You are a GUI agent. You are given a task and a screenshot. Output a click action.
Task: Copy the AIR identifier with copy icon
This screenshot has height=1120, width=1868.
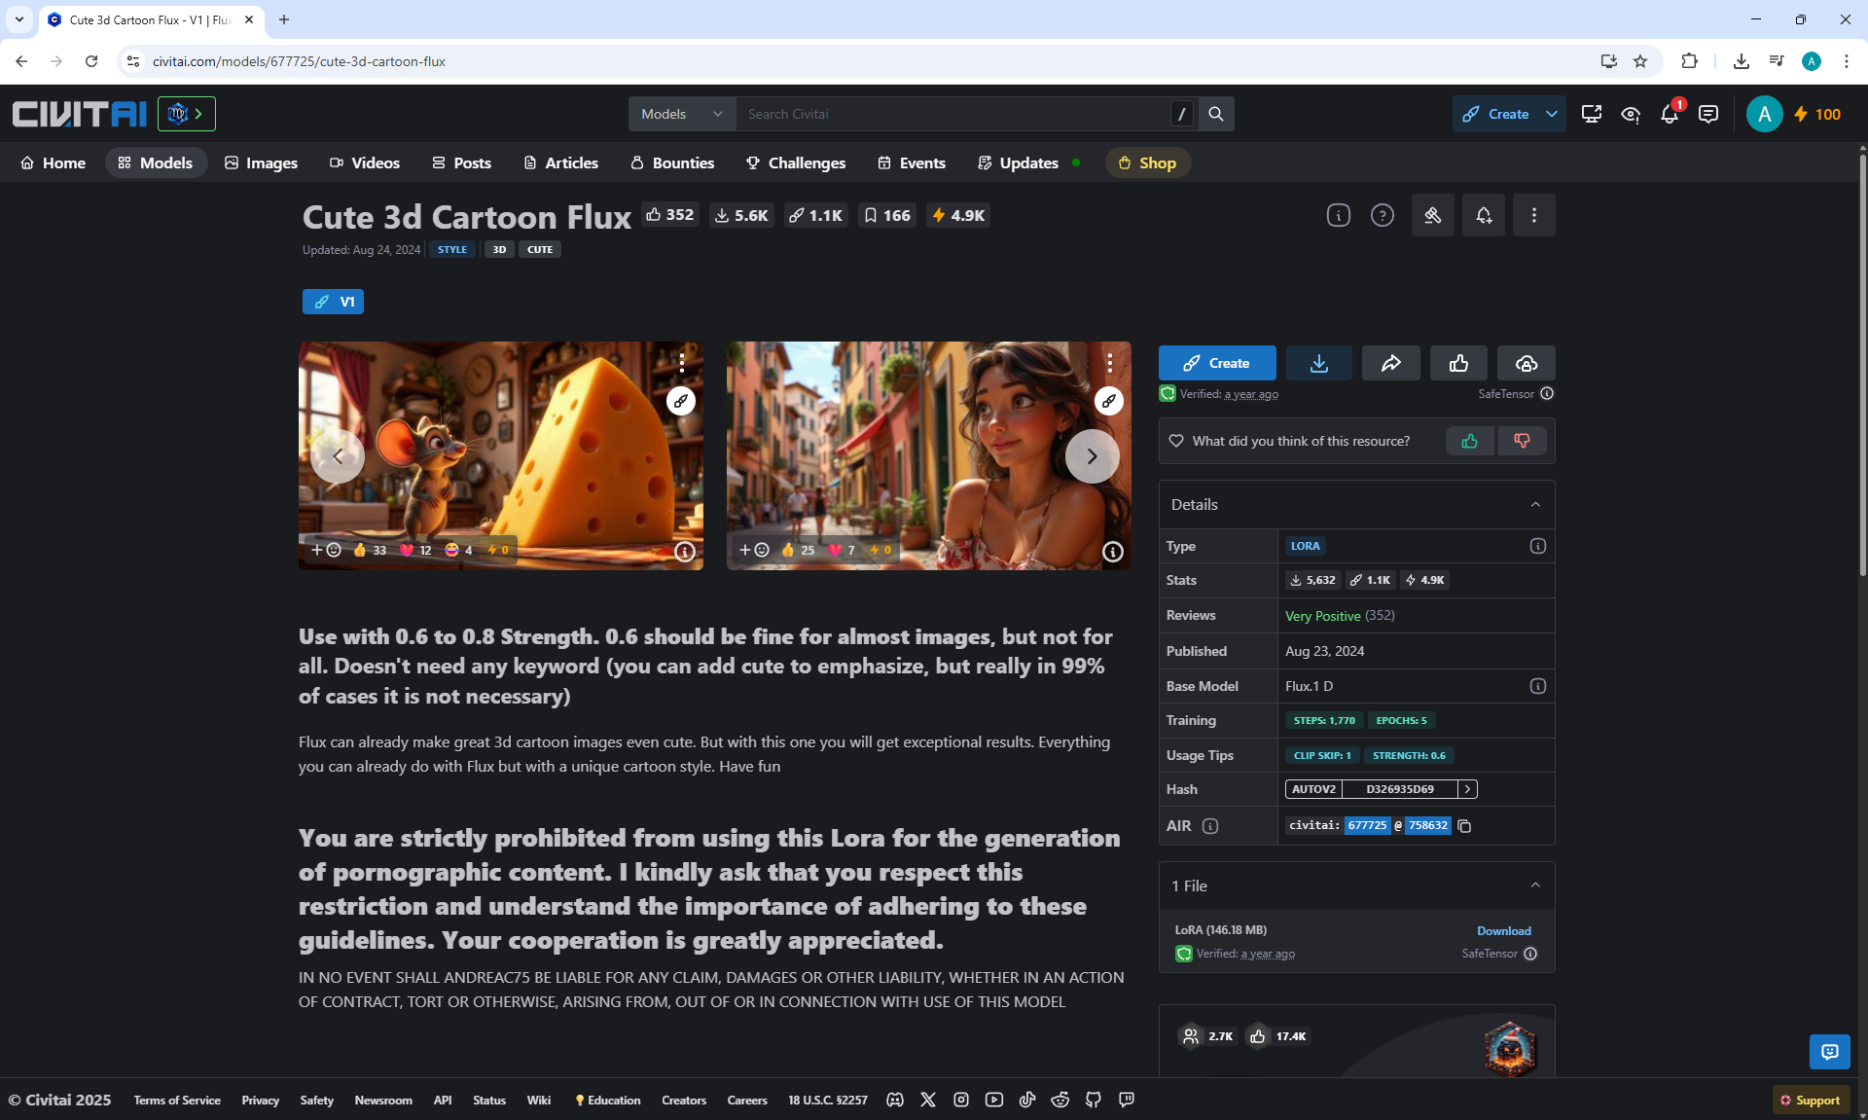[1464, 826]
